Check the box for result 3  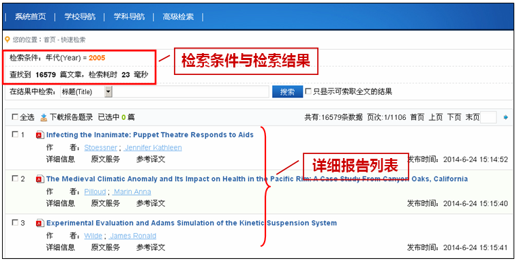pyautogui.click(x=15, y=223)
